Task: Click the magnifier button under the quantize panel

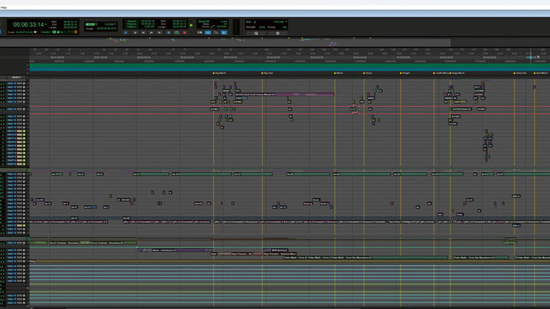Action: (x=256, y=33)
